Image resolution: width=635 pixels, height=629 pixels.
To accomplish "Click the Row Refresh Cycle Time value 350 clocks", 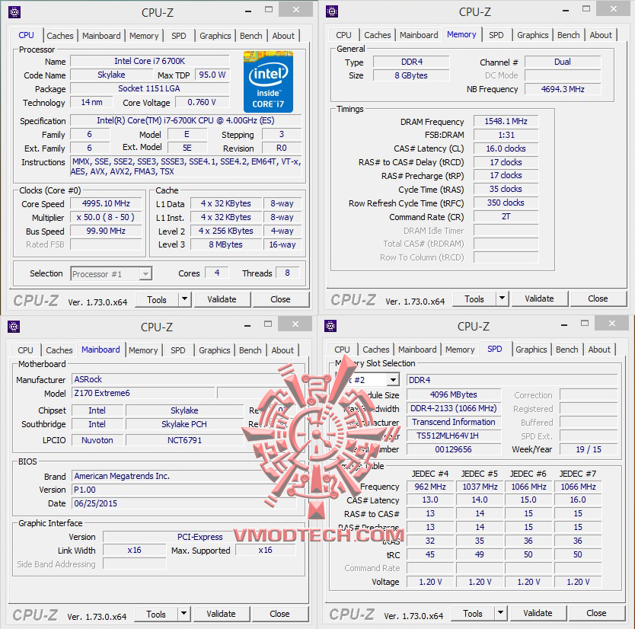I will tap(506, 203).
